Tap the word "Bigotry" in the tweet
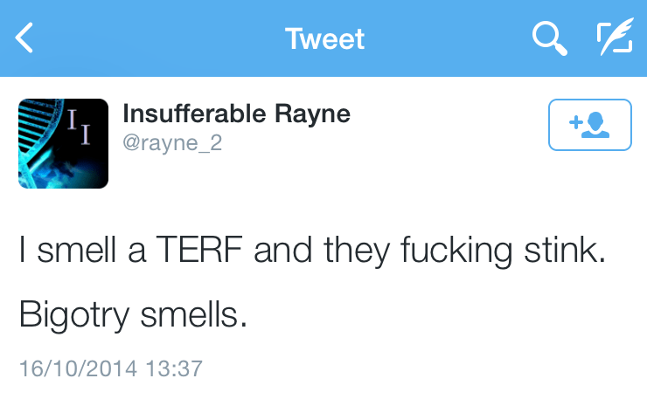 (x=77, y=314)
